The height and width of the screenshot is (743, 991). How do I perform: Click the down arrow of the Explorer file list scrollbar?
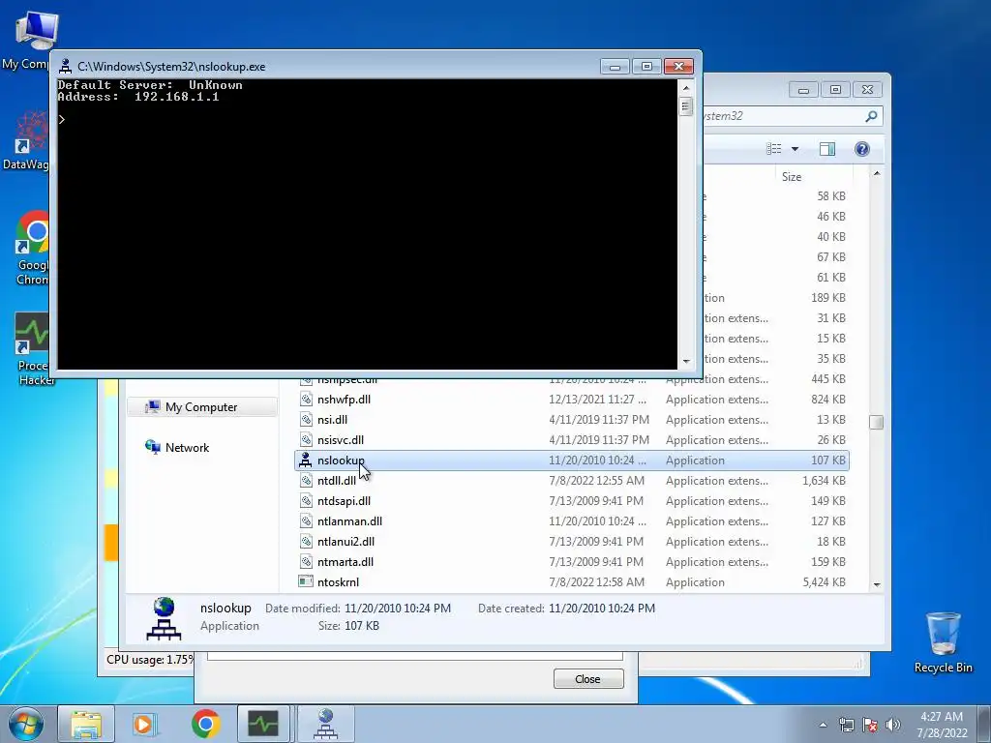(x=877, y=584)
